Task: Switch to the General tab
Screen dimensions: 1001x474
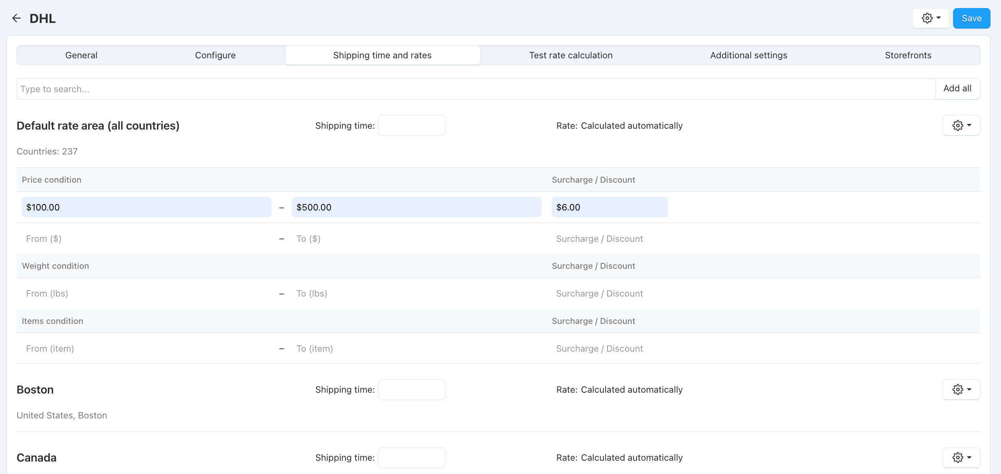Action: point(81,55)
